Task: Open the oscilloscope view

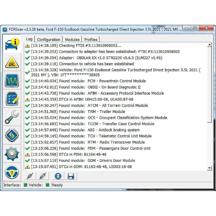Action: click(12, 80)
